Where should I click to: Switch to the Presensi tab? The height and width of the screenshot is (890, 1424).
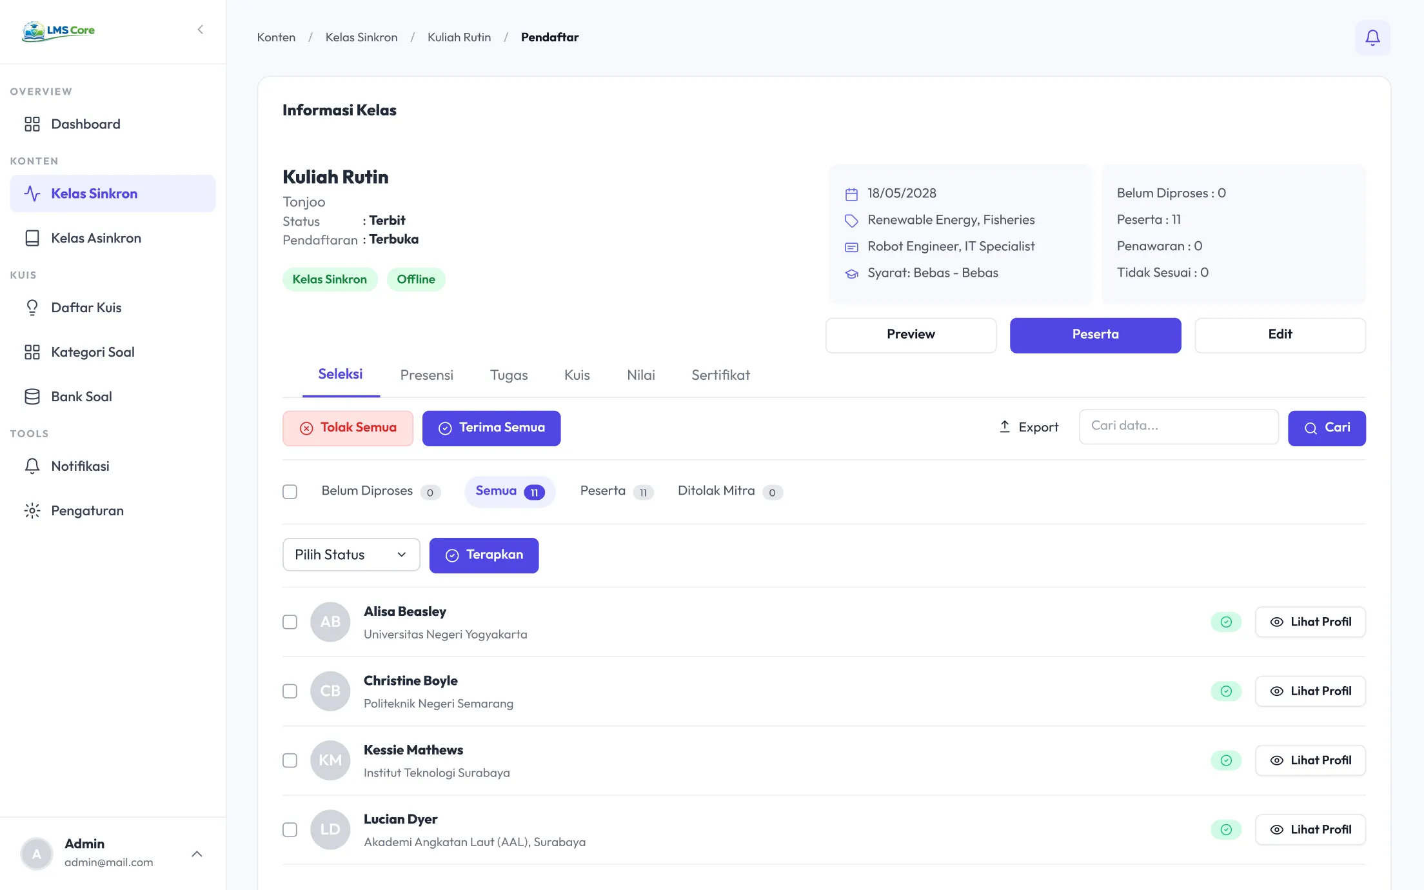click(x=426, y=375)
